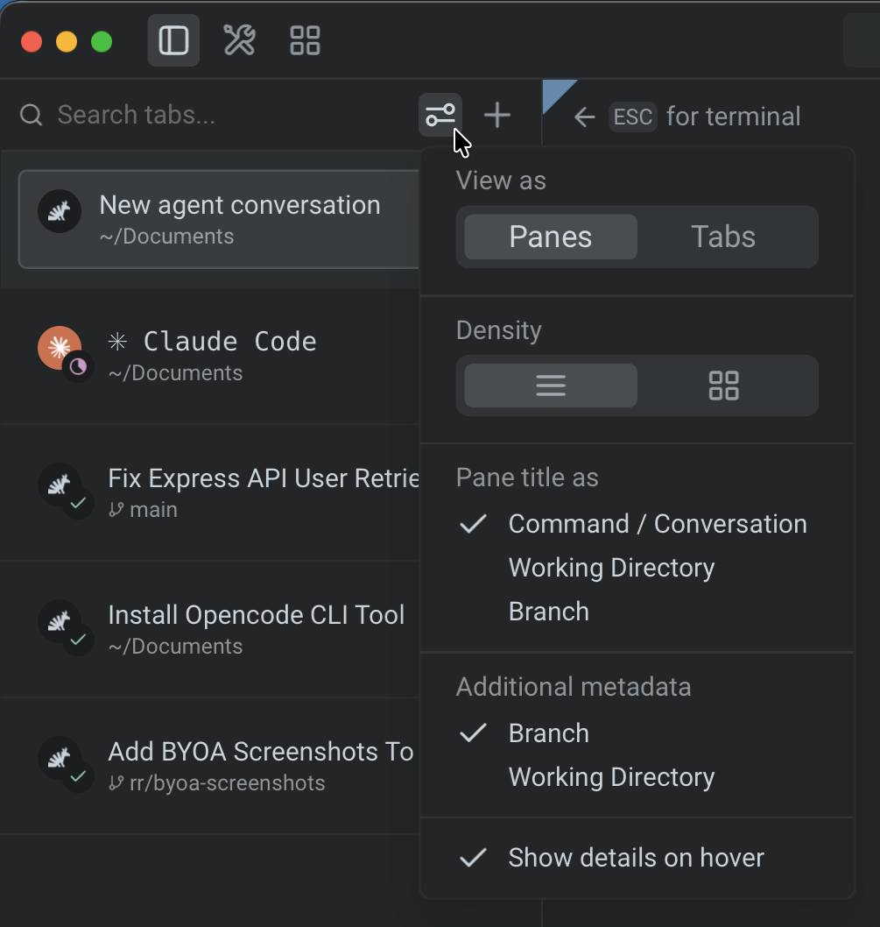This screenshot has height=927, width=880.
Task: Click the Claude Code agent avatar
Action: 58,347
